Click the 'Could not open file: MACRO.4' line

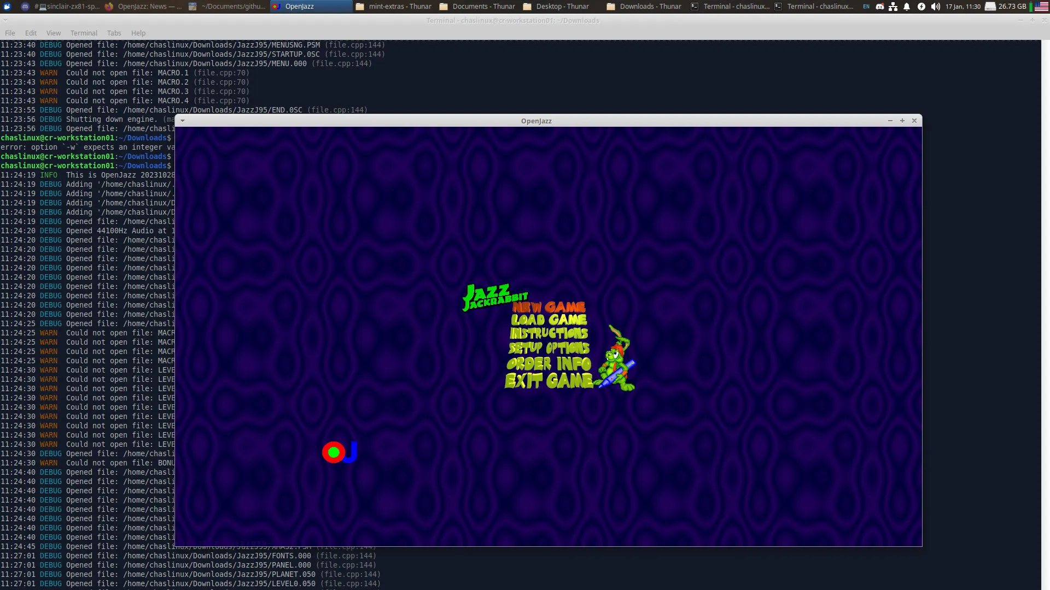click(125, 101)
